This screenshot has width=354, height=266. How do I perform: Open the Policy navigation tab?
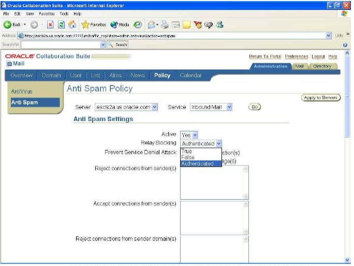pyautogui.click(x=162, y=76)
